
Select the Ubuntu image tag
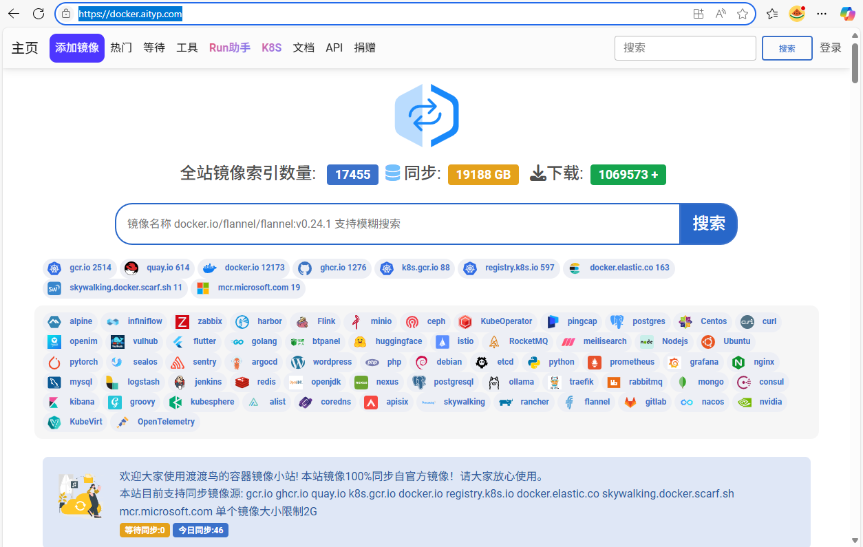click(x=727, y=341)
